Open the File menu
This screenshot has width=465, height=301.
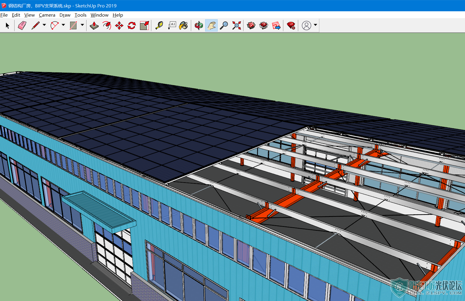[4, 15]
